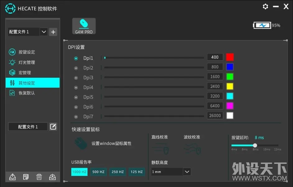Click the Dpi3 value field showing 1600
This screenshot has width=293, height=187.
tap(215, 77)
